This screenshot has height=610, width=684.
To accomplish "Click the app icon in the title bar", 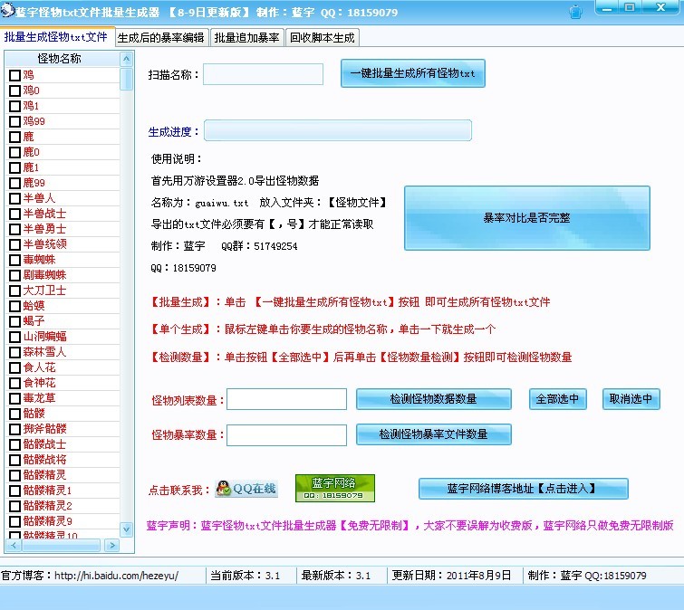I will (8, 12).
